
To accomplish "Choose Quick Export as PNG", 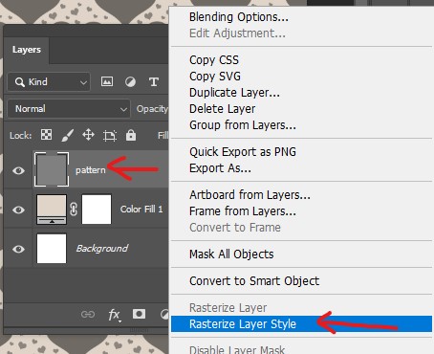I will click(243, 152).
